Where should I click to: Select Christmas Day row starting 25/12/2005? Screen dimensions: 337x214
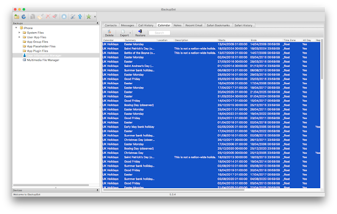pos(211,153)
